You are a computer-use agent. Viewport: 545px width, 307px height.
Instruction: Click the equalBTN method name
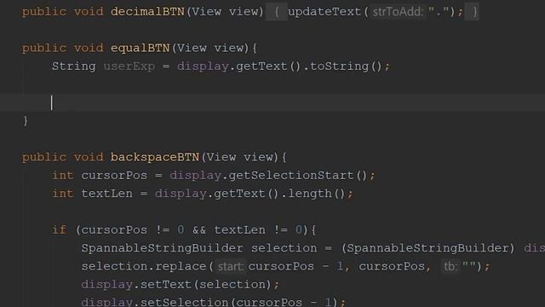[x=140, y=48]
